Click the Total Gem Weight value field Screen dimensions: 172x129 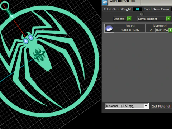pyautogui.click(x=137, y=9)
